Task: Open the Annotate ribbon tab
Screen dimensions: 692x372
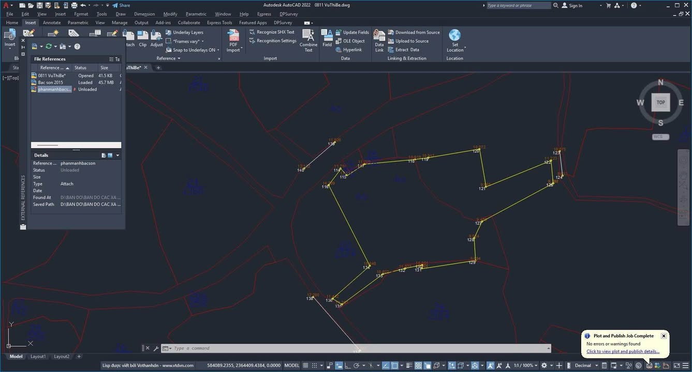Action: click(x=52, y=23)
